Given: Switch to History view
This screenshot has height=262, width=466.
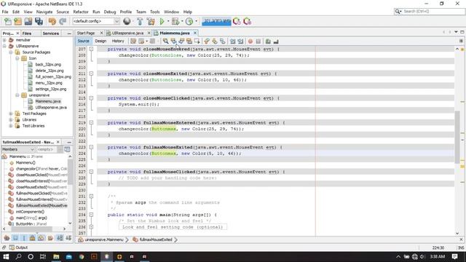Looking at the screenshot, I should tap(118, 41).
